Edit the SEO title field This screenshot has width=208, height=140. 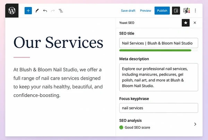[x=159, y=43]
